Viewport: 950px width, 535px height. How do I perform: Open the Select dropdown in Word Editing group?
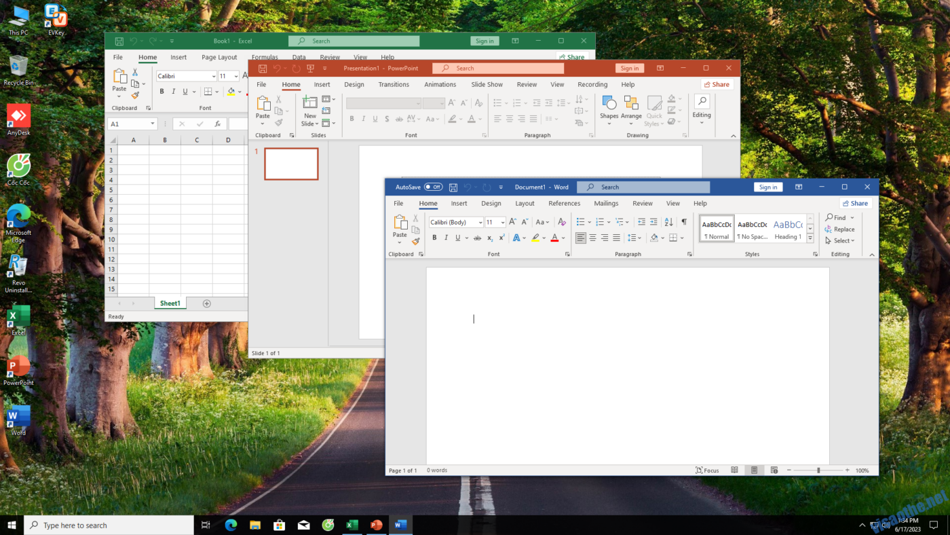(840, 241)
